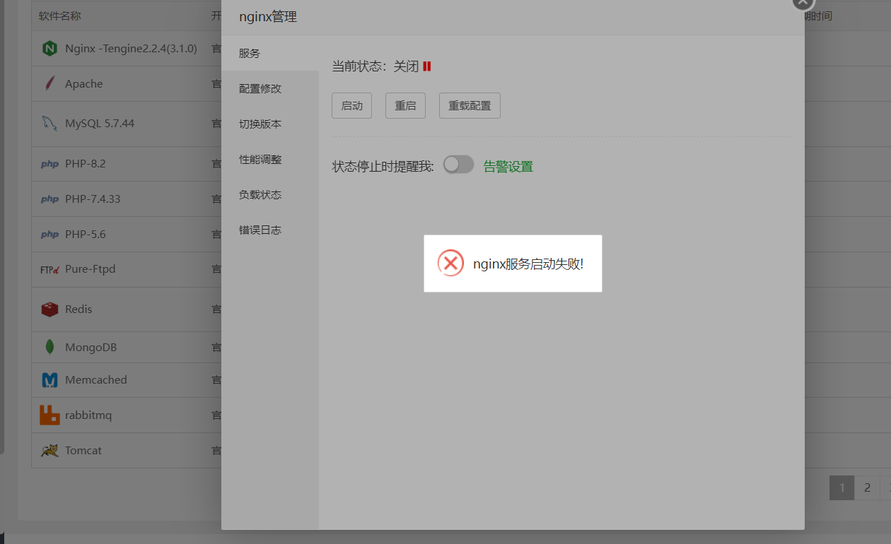891x544 pixels.
Task: Enable the 状态停止时提醒我 switch
Action: 458,165
